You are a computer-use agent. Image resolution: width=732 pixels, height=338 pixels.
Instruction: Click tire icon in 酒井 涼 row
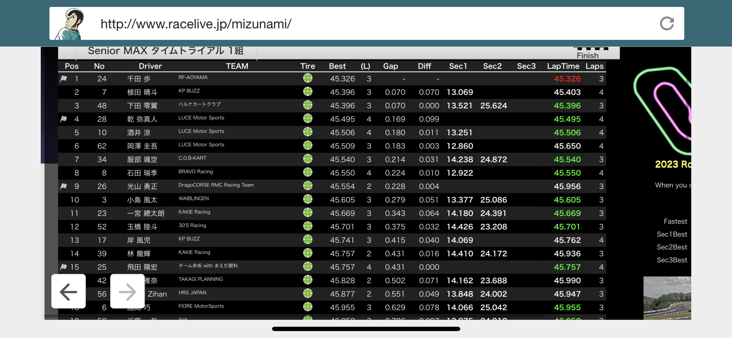click(x=308, y=132)
